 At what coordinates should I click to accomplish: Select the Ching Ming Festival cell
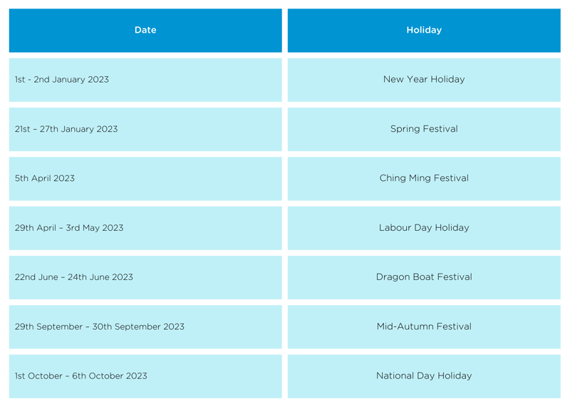tap(424, 178)
